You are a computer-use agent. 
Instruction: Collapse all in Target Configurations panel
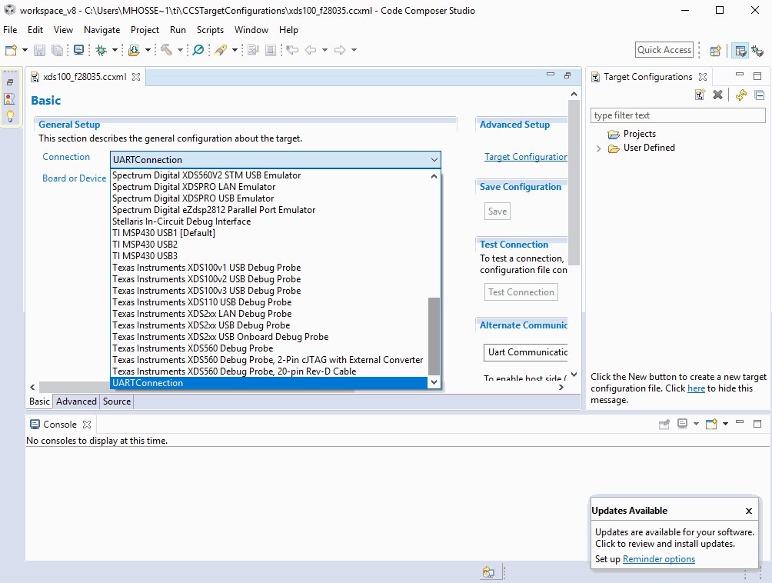(759, 95)
